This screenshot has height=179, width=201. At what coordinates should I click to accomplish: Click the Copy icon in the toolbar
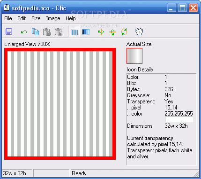[35, 31]
